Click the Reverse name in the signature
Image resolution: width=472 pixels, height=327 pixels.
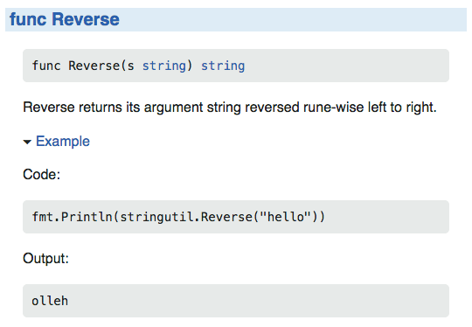pos(94,66)
